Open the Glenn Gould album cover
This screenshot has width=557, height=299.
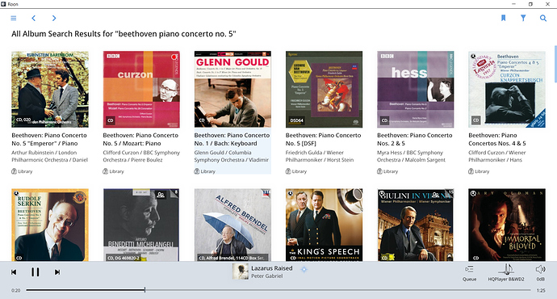click(232, 89)
